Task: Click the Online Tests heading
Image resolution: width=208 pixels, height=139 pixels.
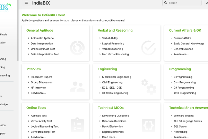Action: click(x=36, y=108)
